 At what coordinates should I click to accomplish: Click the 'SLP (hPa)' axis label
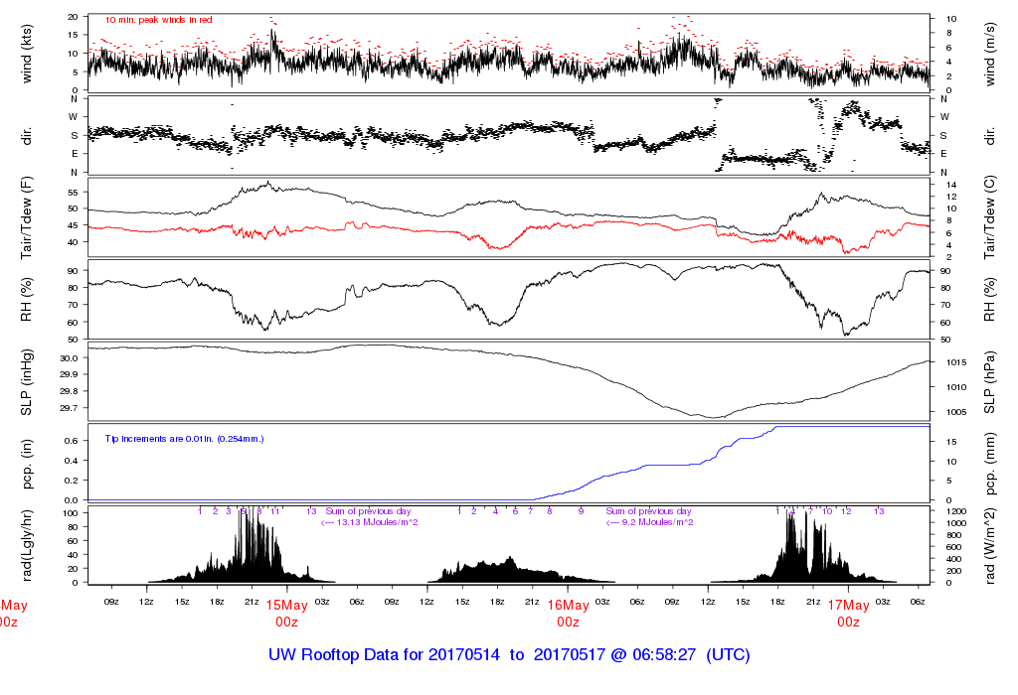(x=989, y=382)
